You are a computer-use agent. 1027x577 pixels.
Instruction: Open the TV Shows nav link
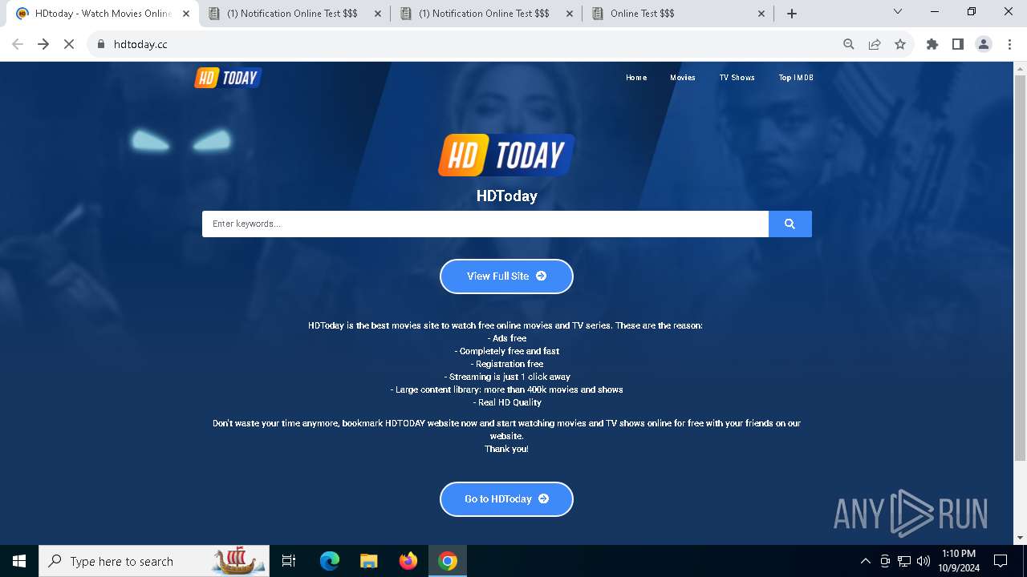click(737, 78)
